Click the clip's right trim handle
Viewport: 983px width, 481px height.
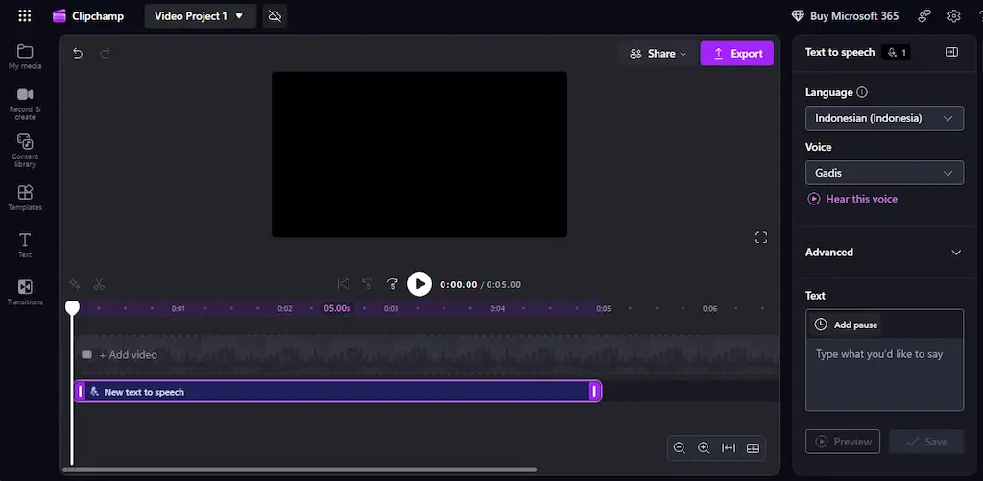(x=594, y=392)
